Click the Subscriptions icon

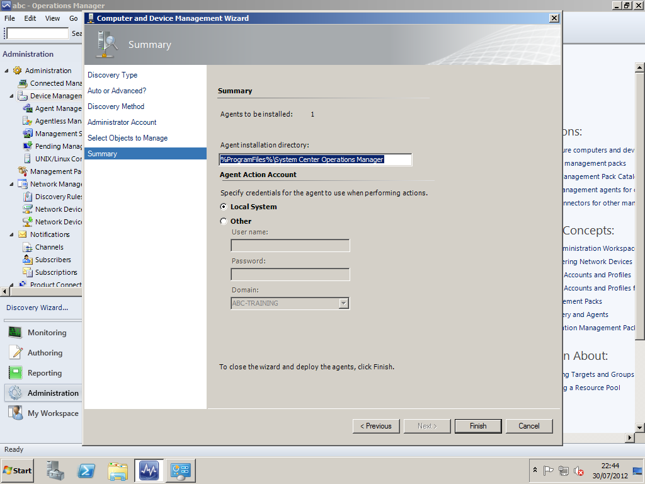[28, 272]
